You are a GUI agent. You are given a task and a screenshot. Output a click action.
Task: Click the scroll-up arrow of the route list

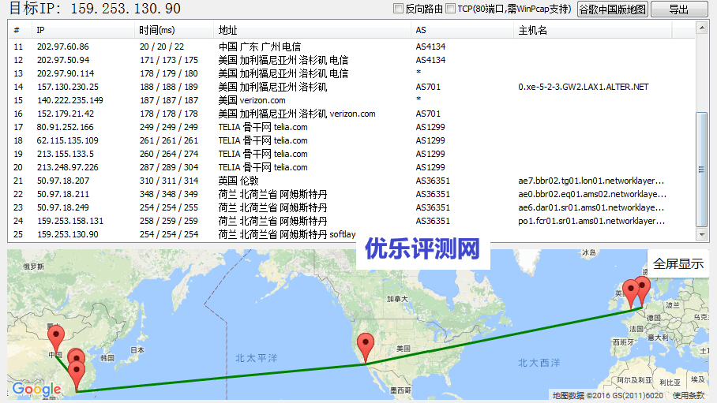point(702,28)
